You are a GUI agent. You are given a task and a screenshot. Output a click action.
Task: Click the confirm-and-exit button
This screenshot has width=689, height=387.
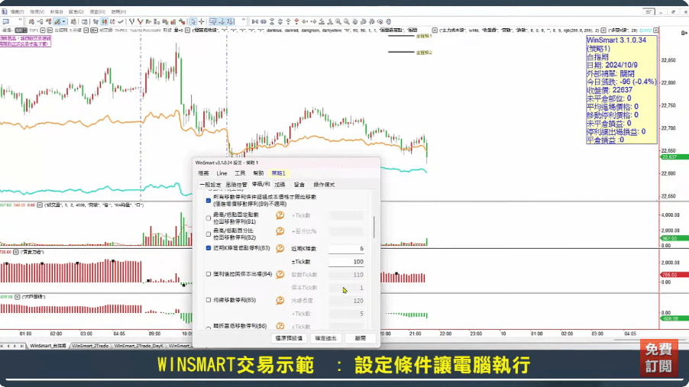(325, 338)
